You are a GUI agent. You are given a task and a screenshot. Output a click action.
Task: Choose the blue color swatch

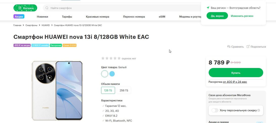point(112,74)
